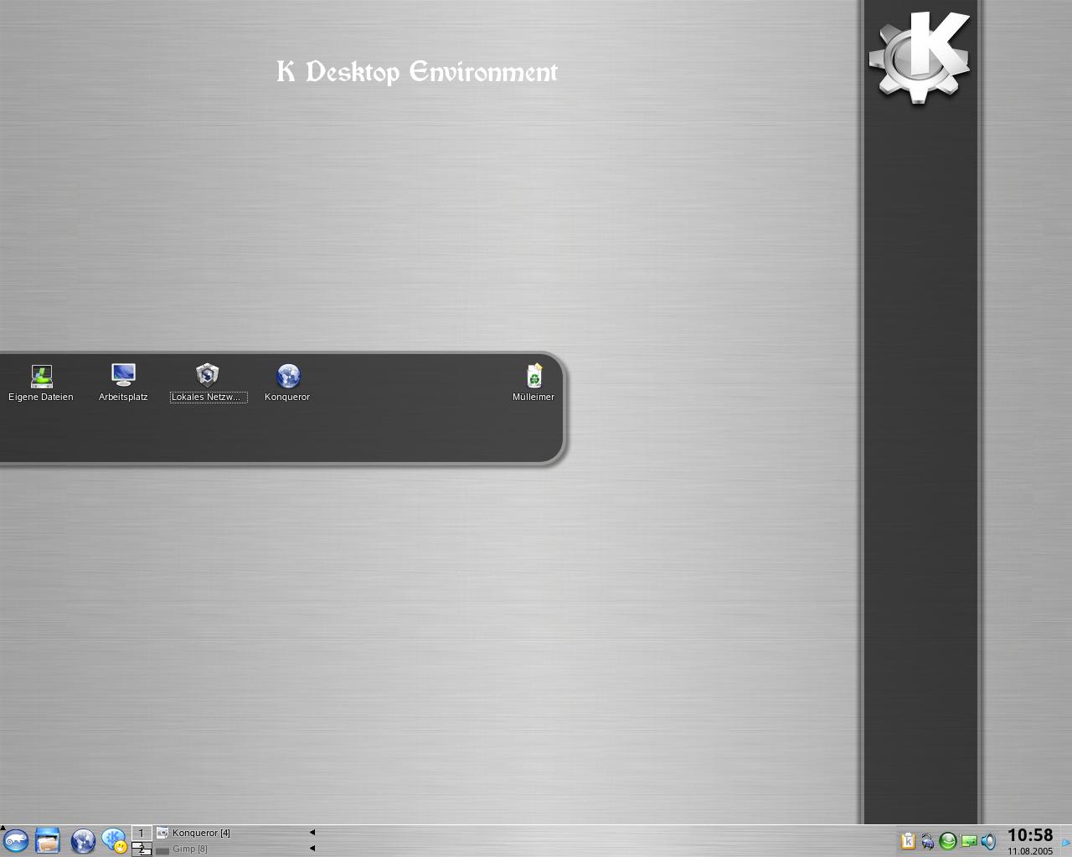Select Arbeitsplatz desktop icon
1072x857 pixels.
point(123,383)
